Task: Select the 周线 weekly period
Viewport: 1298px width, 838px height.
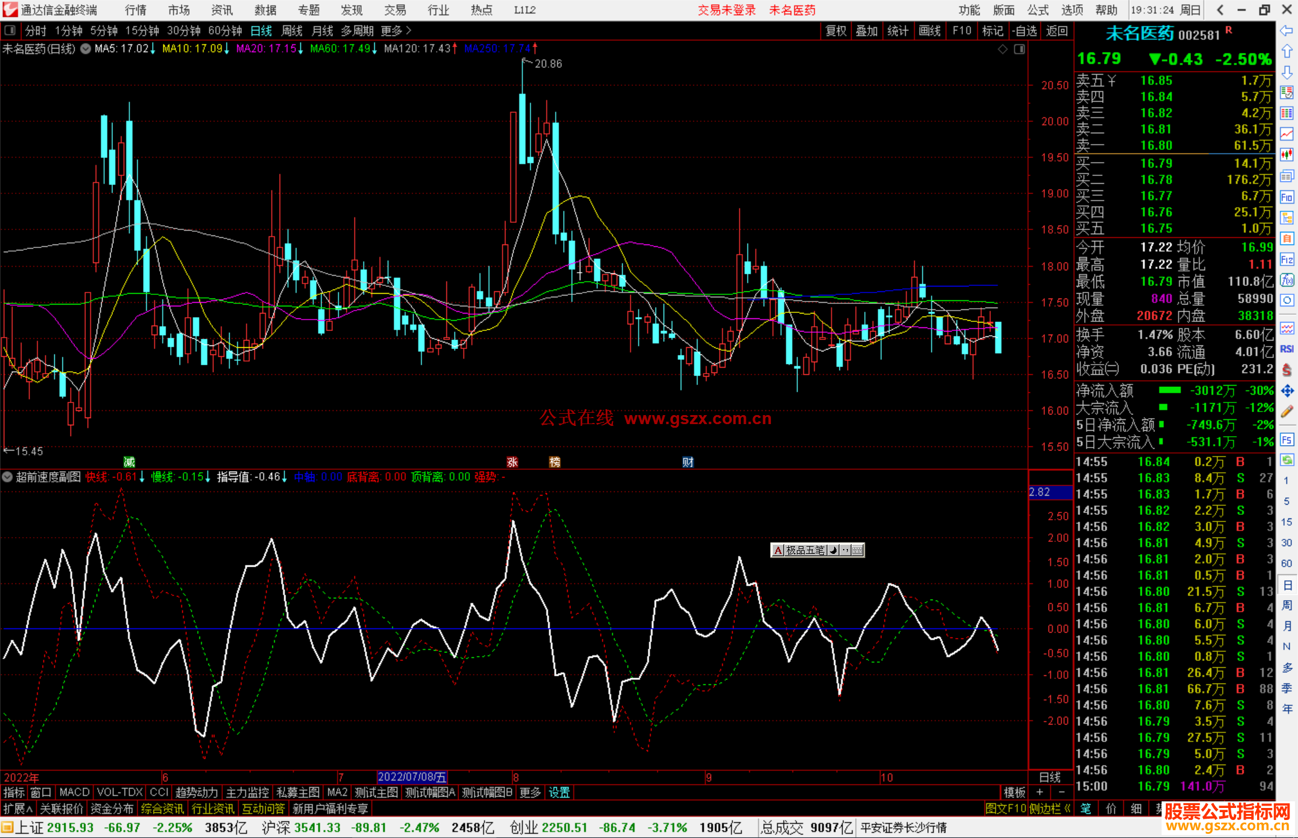Action: click(x=292, y=30)
